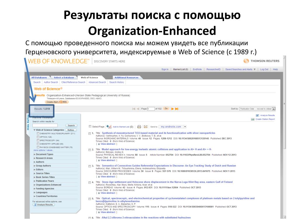The image size is (299, 224).
Task: Click the Refine button
Action: coord(71,130)
